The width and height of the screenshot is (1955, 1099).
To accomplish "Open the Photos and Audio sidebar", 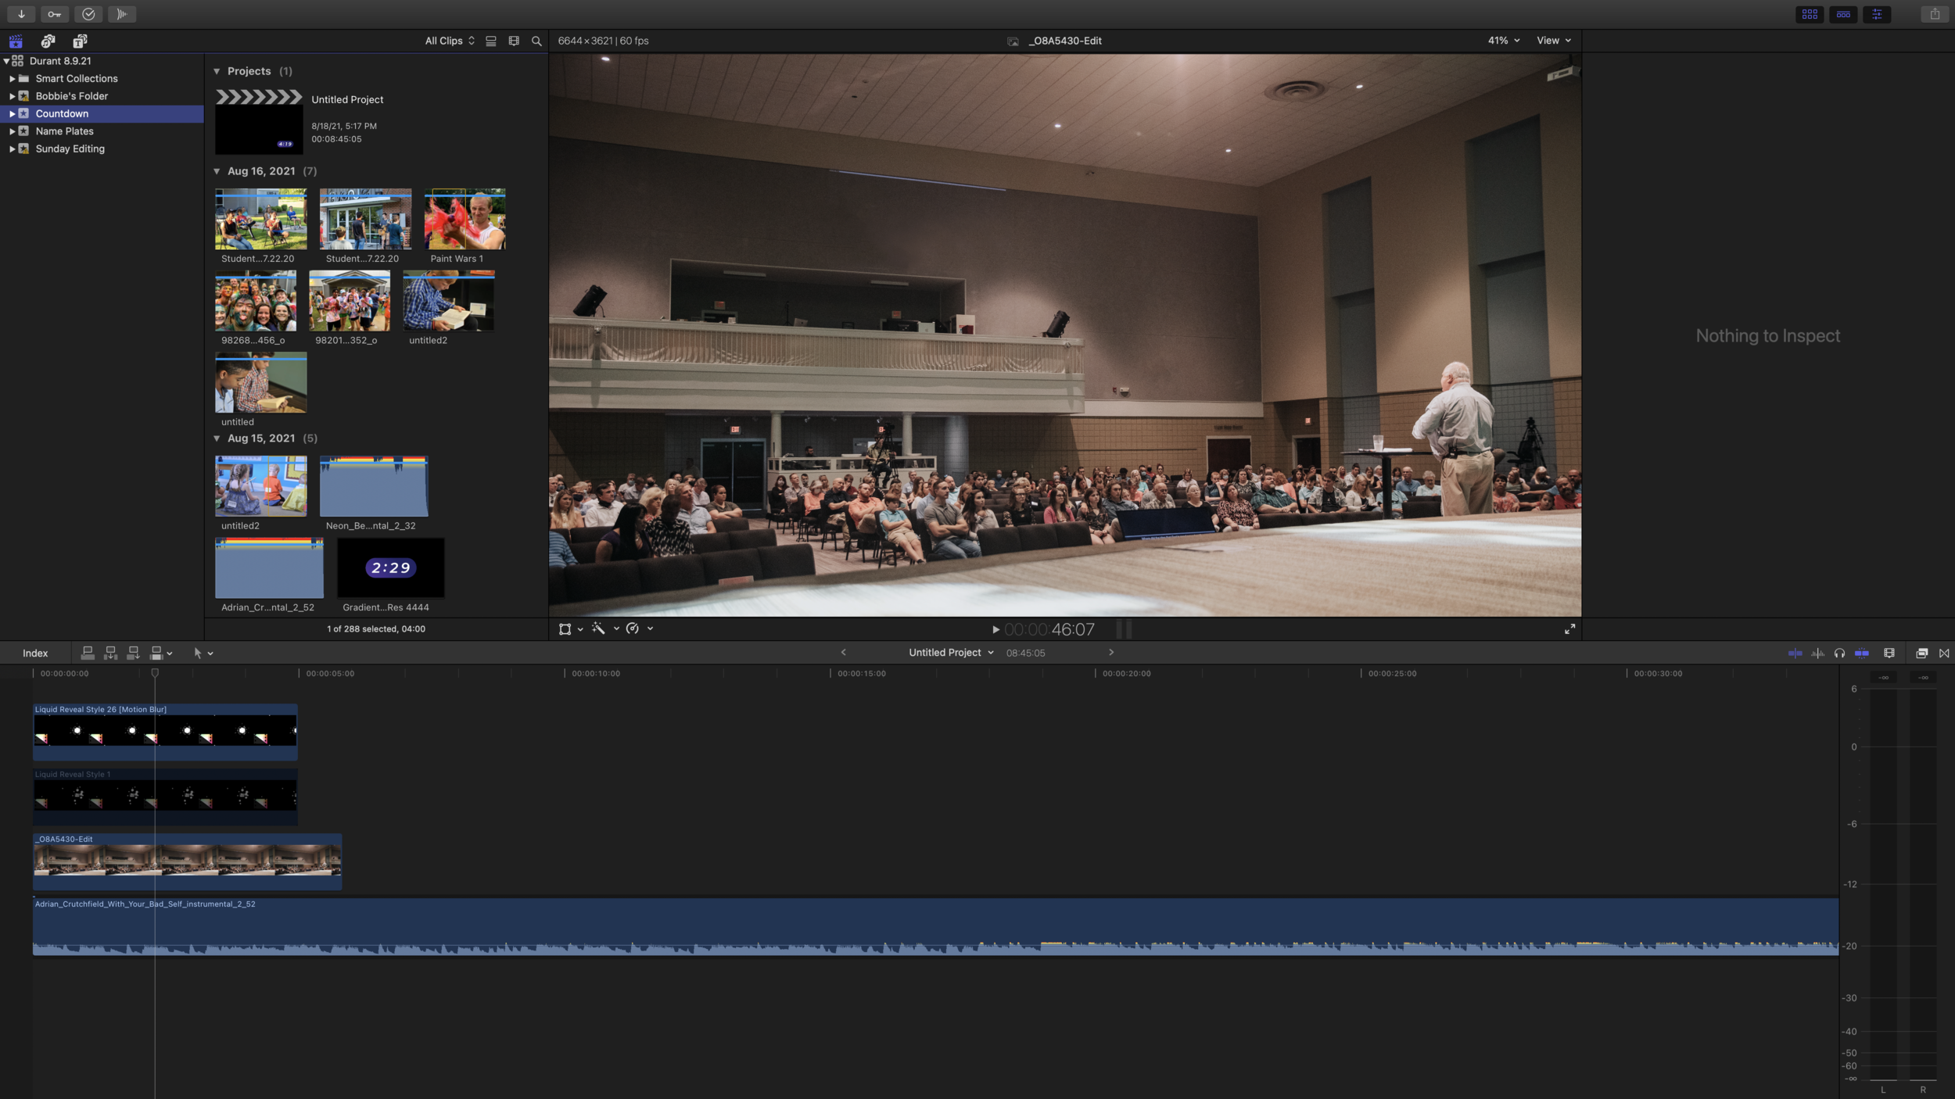I will pos(48,41).
